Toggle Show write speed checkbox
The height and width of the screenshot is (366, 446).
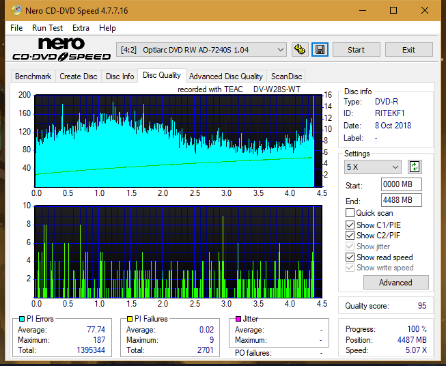point(350,268)
